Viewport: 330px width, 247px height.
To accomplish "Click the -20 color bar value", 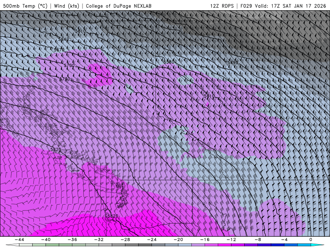I will click(178, 240).
